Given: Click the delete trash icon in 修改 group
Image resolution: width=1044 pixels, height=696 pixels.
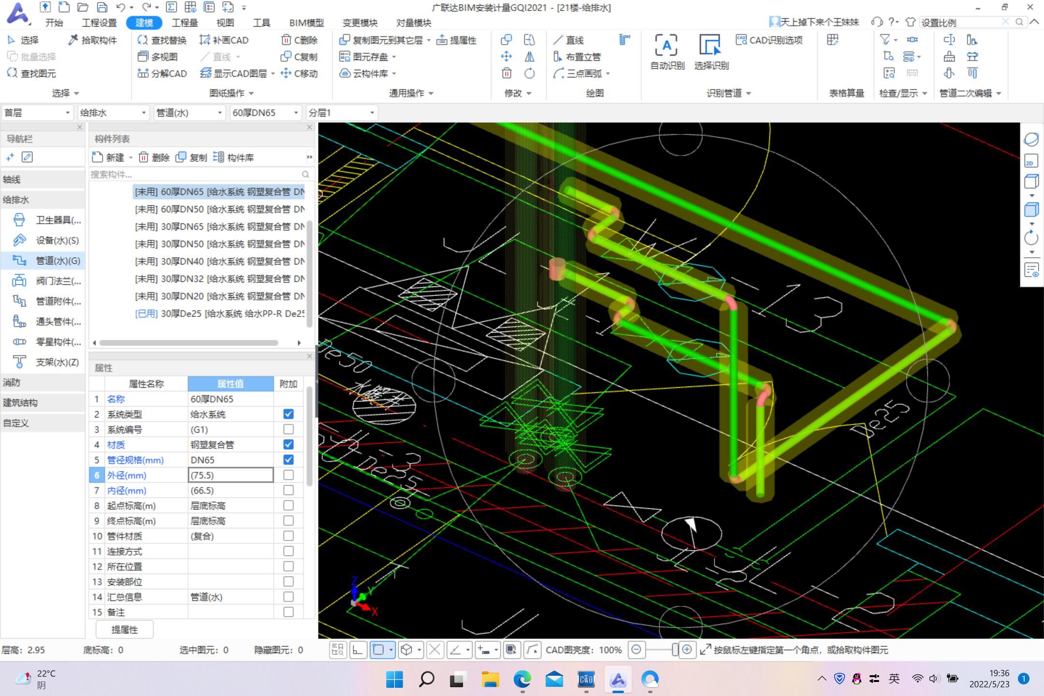Looking at the screenshot, I should (x=507, y=73).
